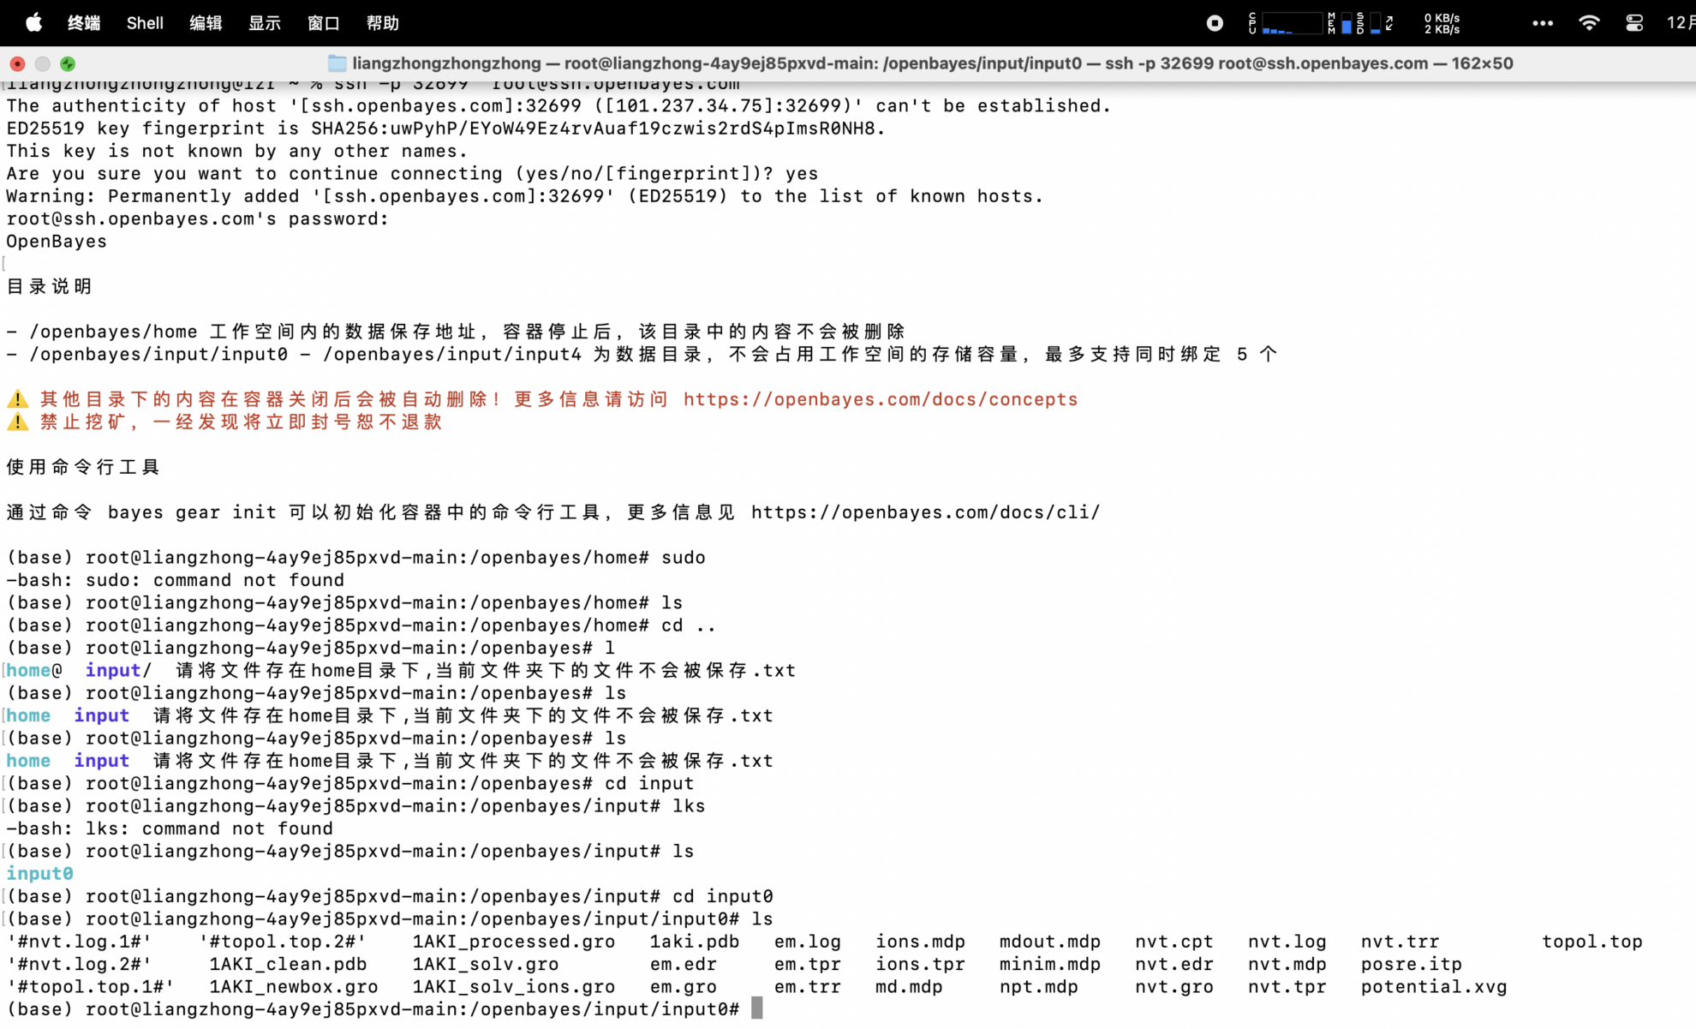Click the folder proxy icon in title bar
This screenshot has width=1696, height=1029.
337,63
